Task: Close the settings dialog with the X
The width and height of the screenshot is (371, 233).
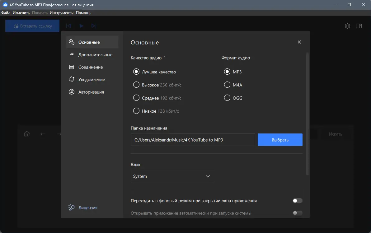Action: (299, 42)
